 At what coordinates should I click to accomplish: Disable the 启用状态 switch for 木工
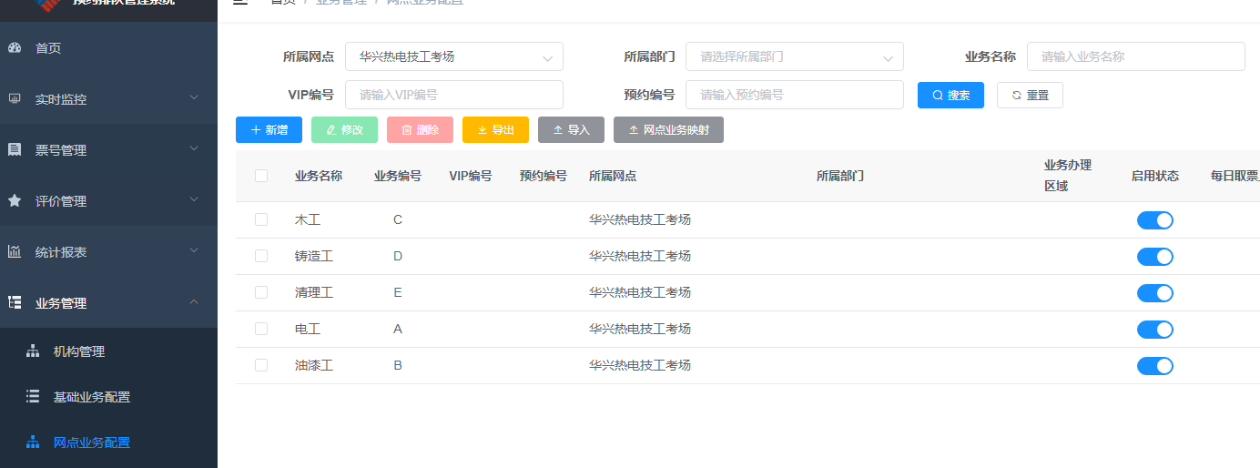point(1154,220)
